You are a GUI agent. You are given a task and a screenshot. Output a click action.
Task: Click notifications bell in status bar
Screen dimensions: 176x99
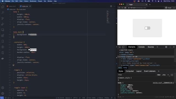(x=115, y=98)
